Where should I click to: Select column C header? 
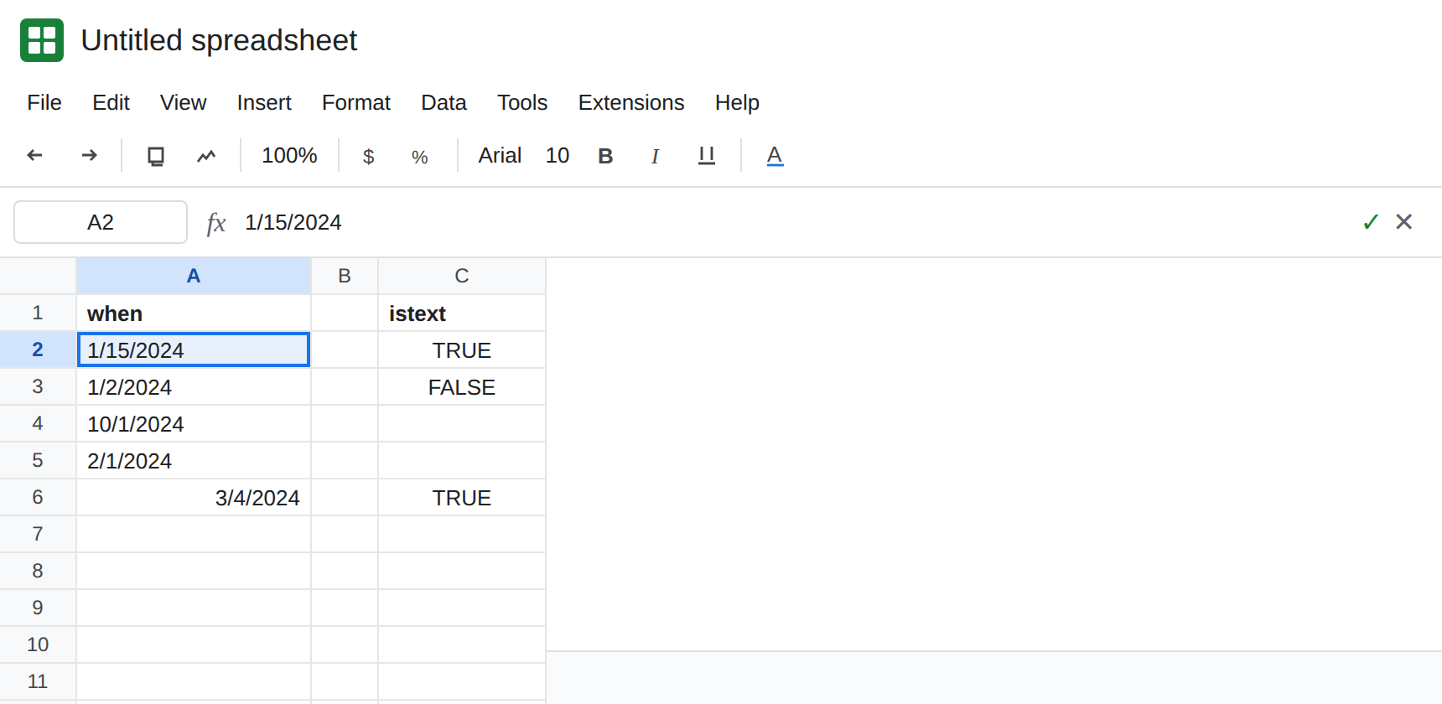click(462, 276)
